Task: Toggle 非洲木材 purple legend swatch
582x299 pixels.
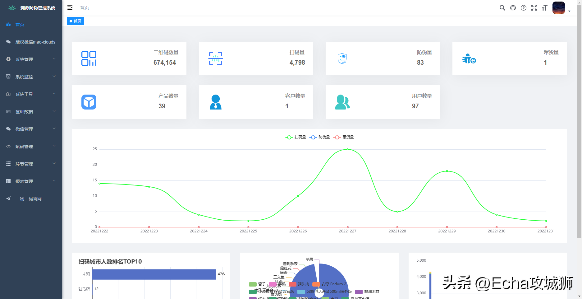Action: (x=359, y=292)
